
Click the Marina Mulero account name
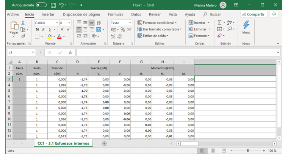tap(205, 5)
